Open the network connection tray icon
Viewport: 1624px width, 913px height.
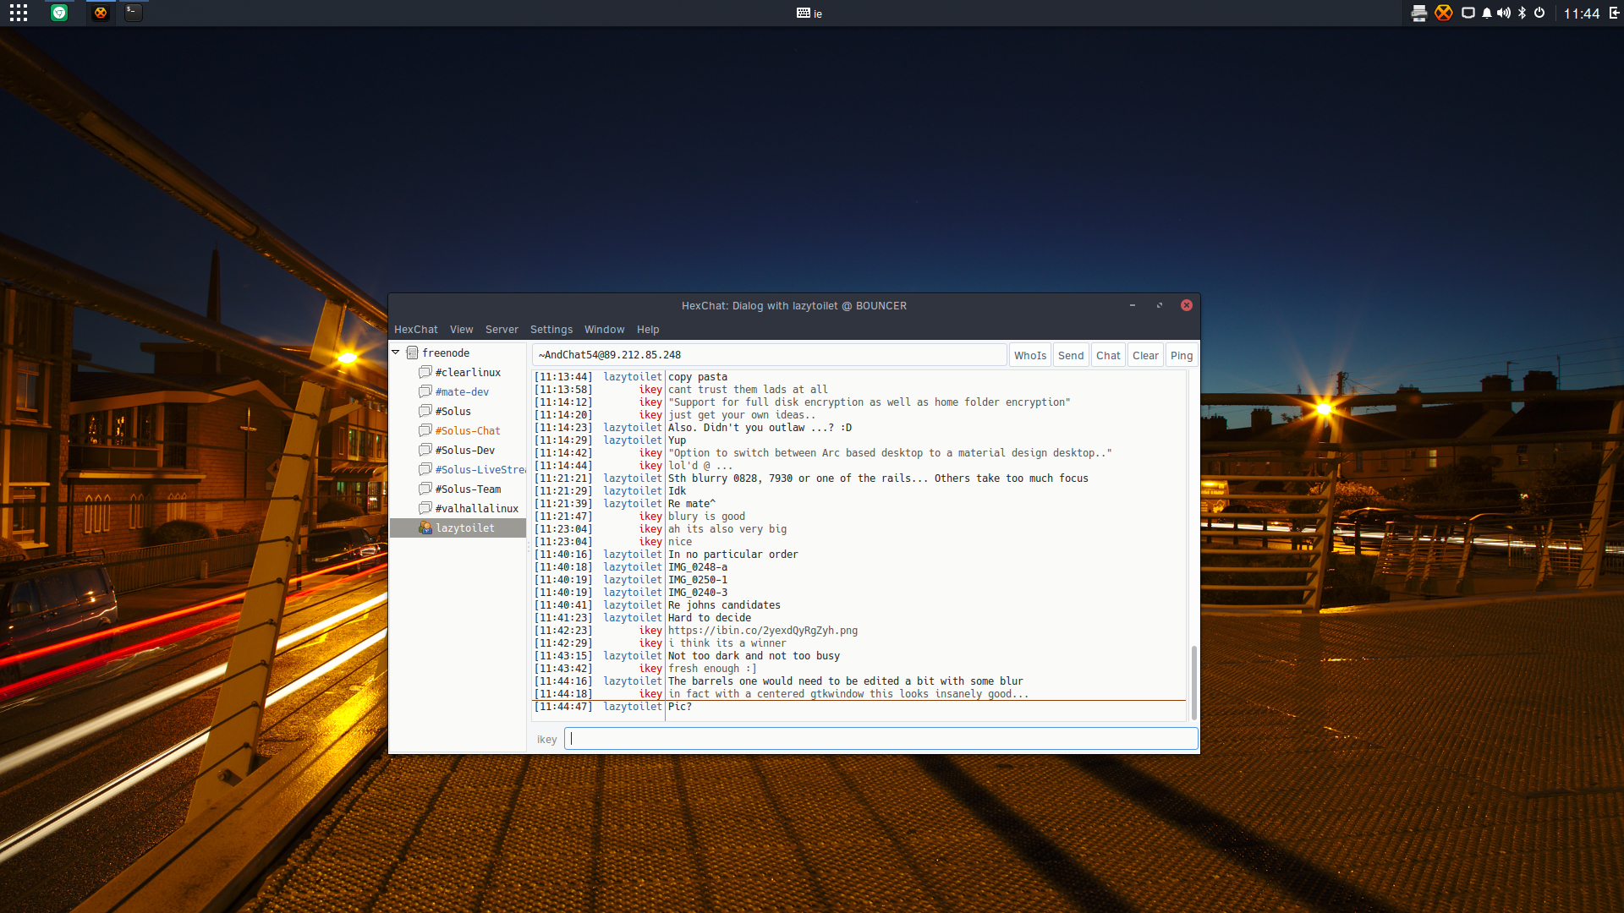pyautogui.click(x=1468, y=13)
